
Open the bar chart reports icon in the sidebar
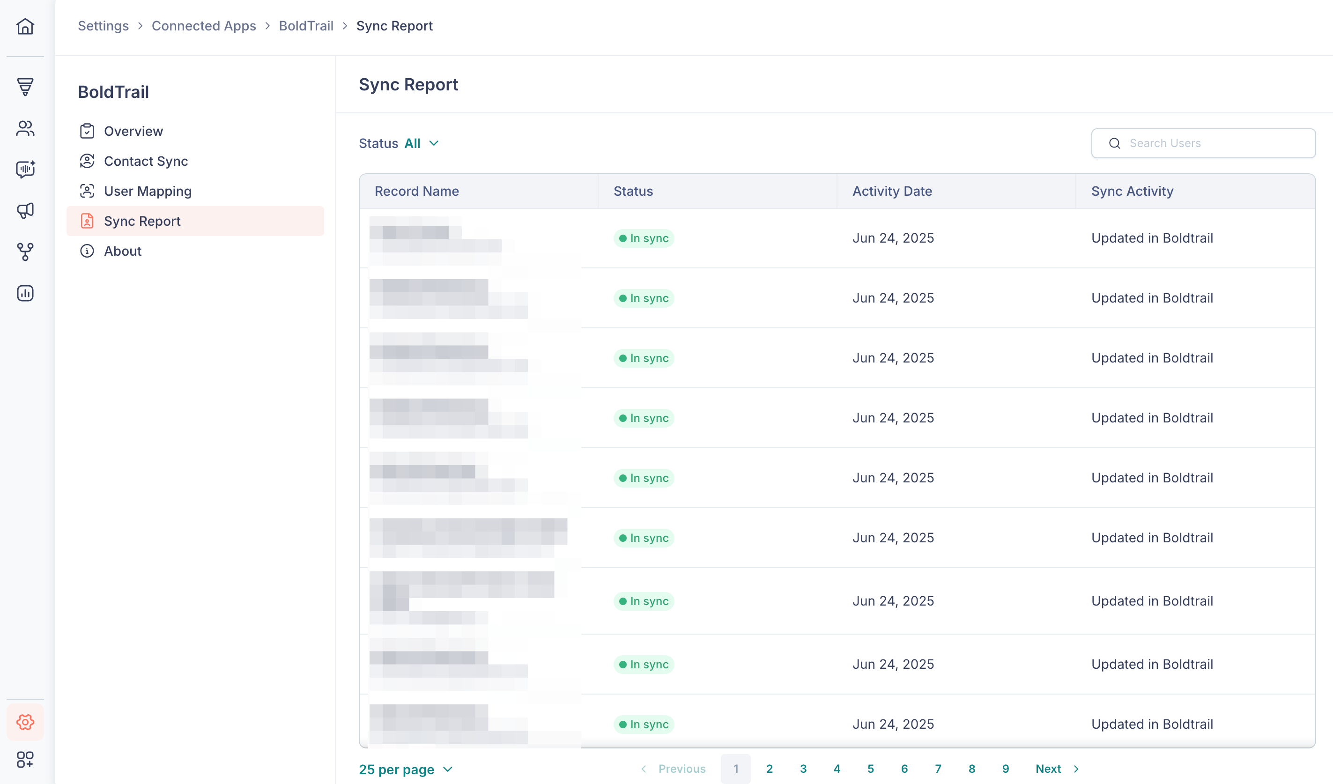pyautogui.click(x=25, y=293)
